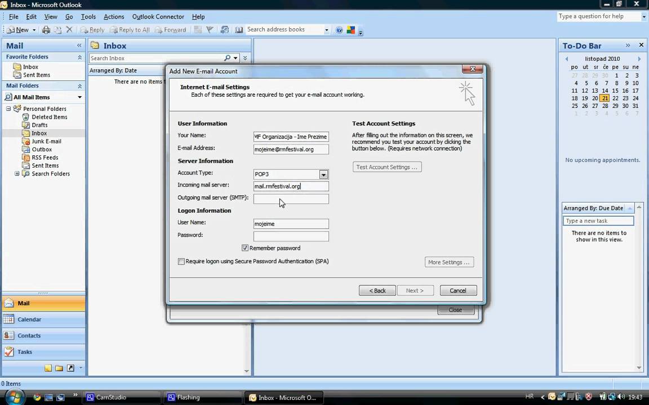Open the Address Book icon
The image size is (649, 405).
point(239,30)
